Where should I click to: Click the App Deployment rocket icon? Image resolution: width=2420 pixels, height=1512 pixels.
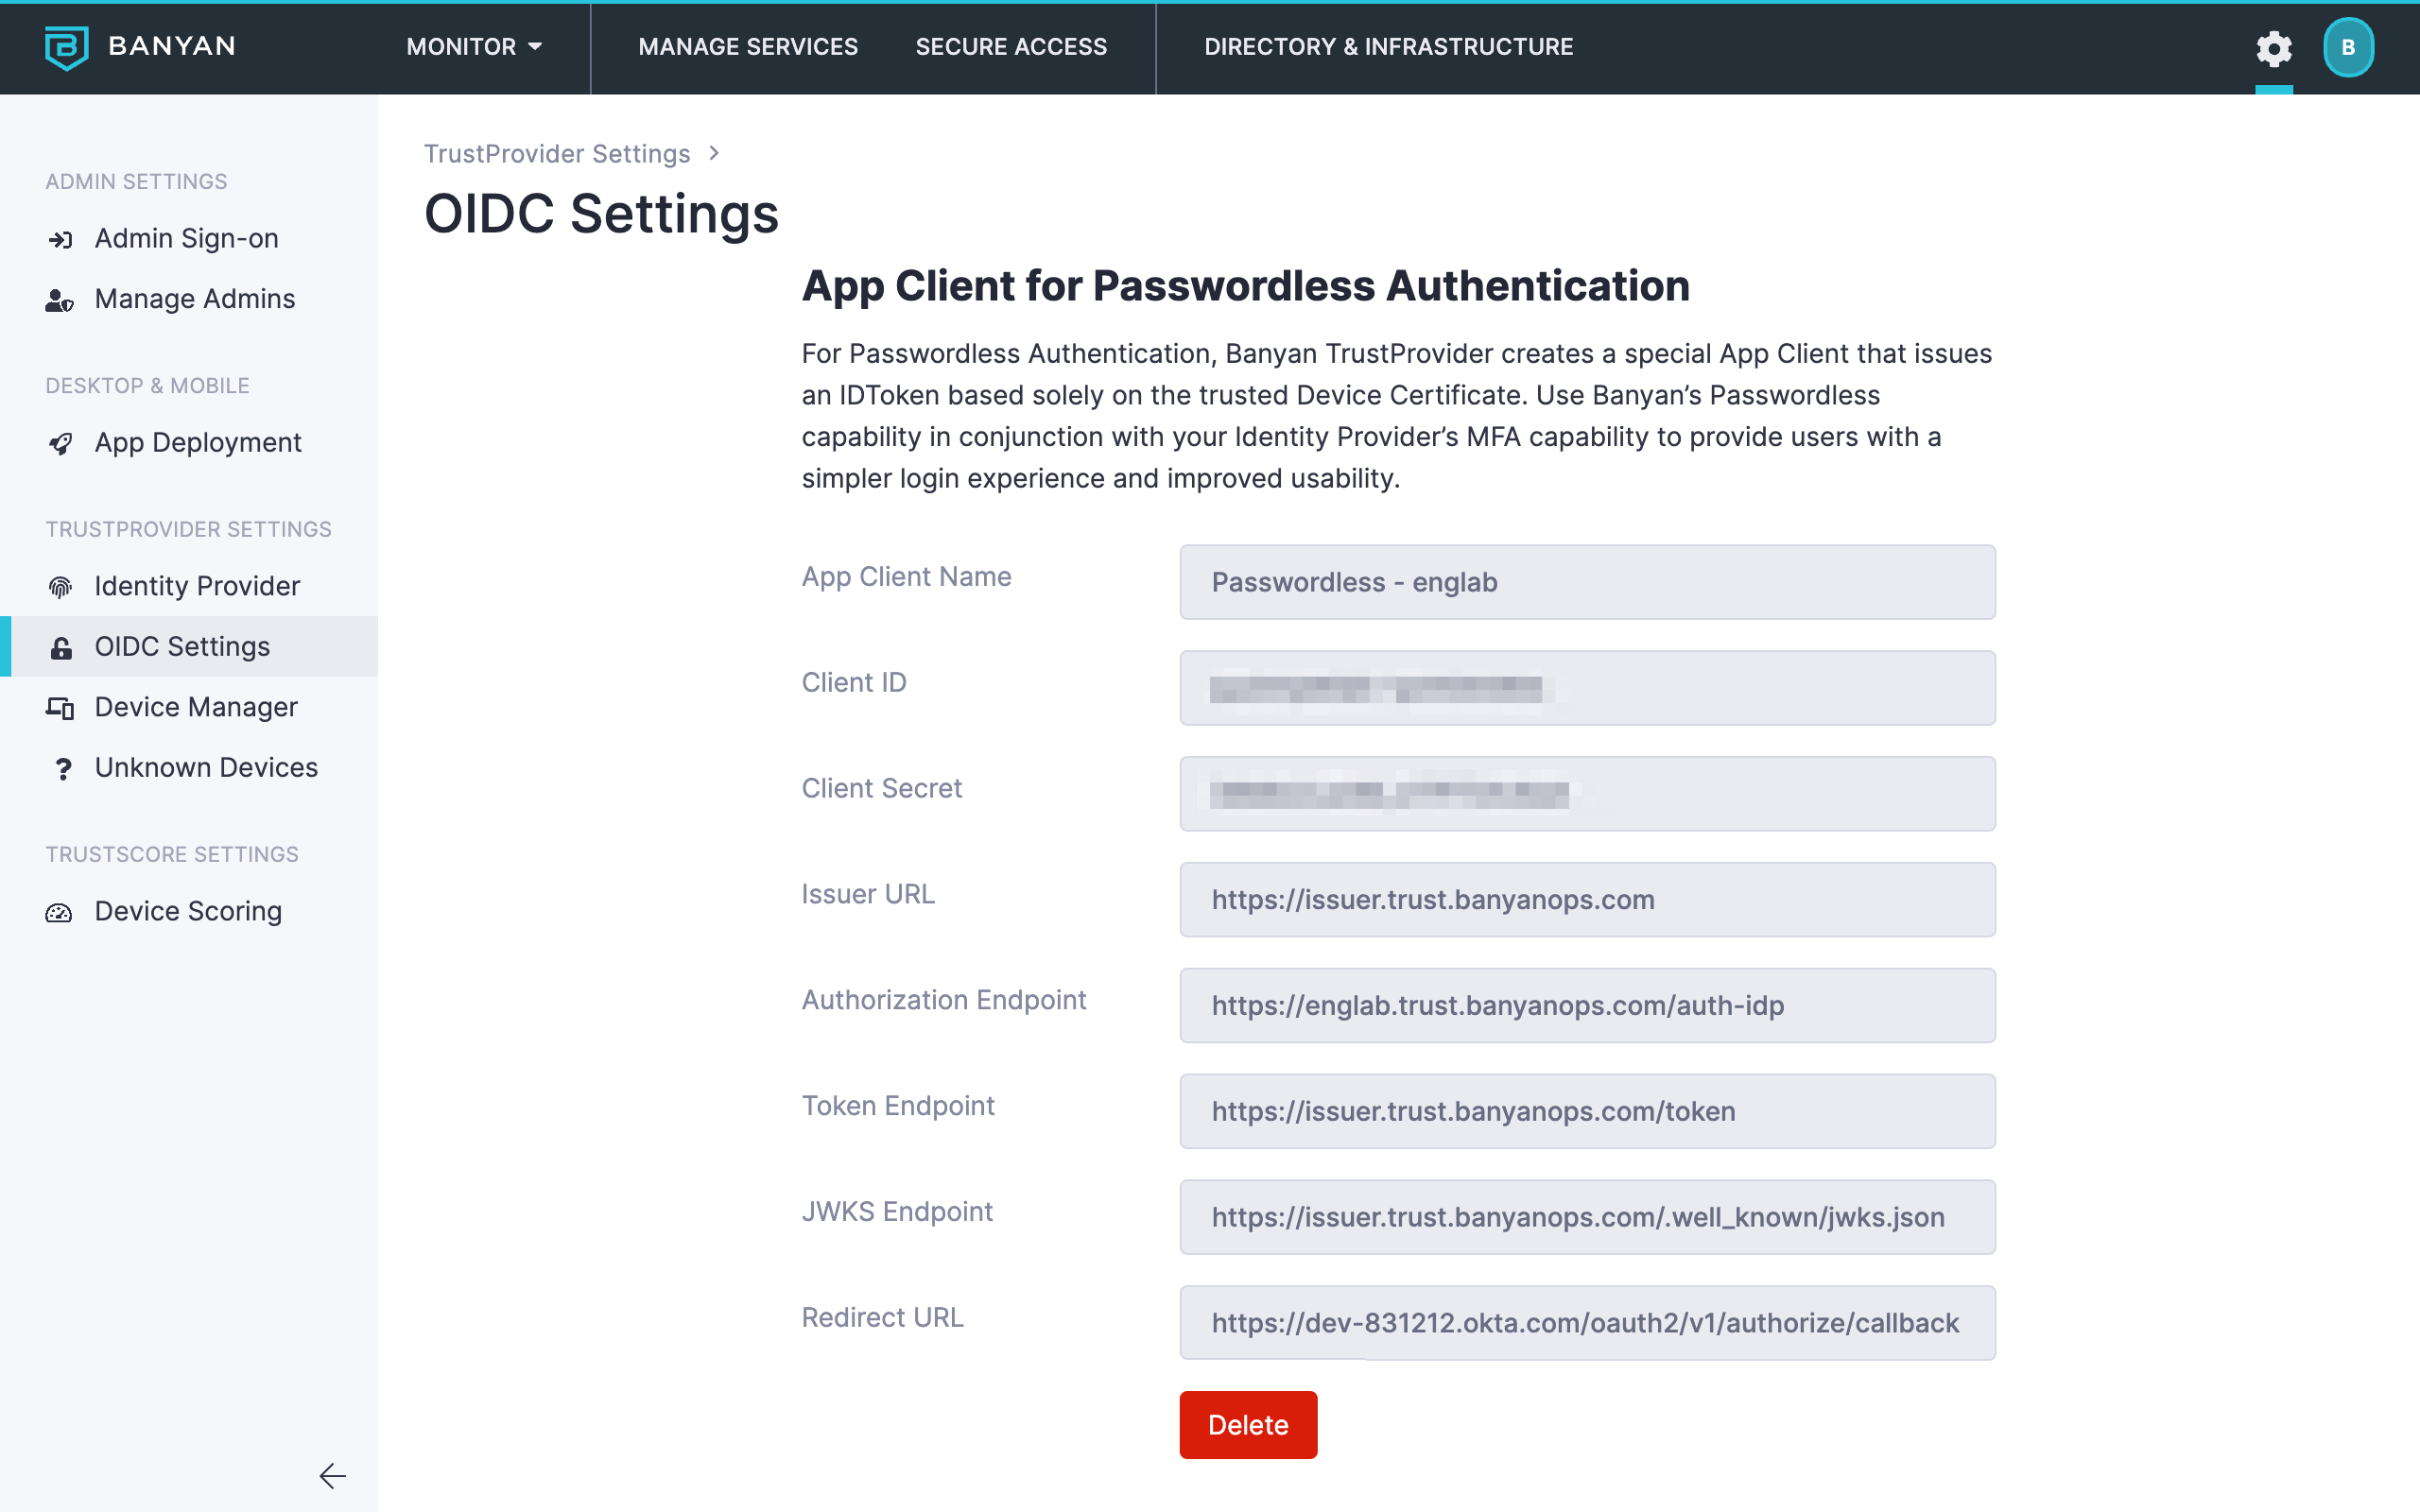(x=60, y=443)
